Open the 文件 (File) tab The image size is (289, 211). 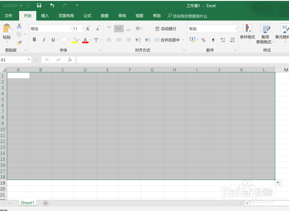pos(8,16)
